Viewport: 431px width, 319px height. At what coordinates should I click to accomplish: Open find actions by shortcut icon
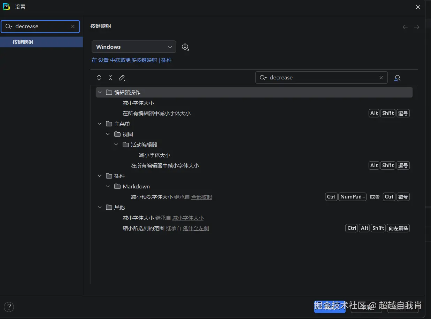tap(398, 78)
